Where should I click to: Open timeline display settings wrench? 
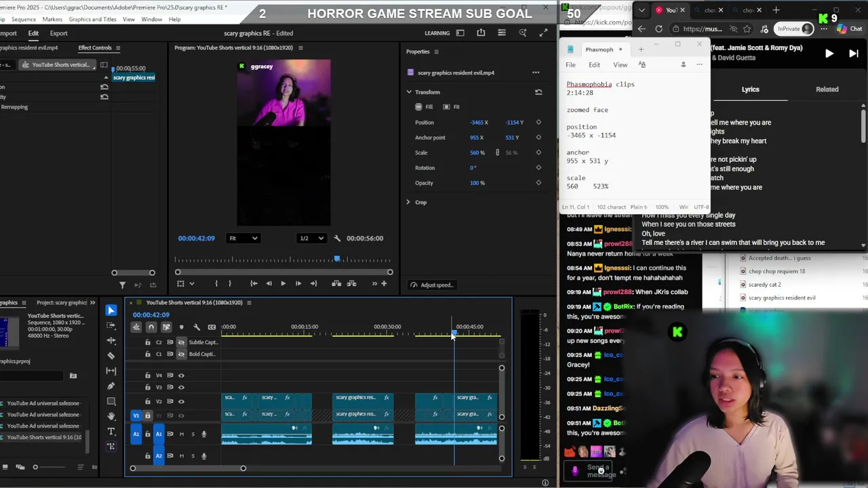197,327
